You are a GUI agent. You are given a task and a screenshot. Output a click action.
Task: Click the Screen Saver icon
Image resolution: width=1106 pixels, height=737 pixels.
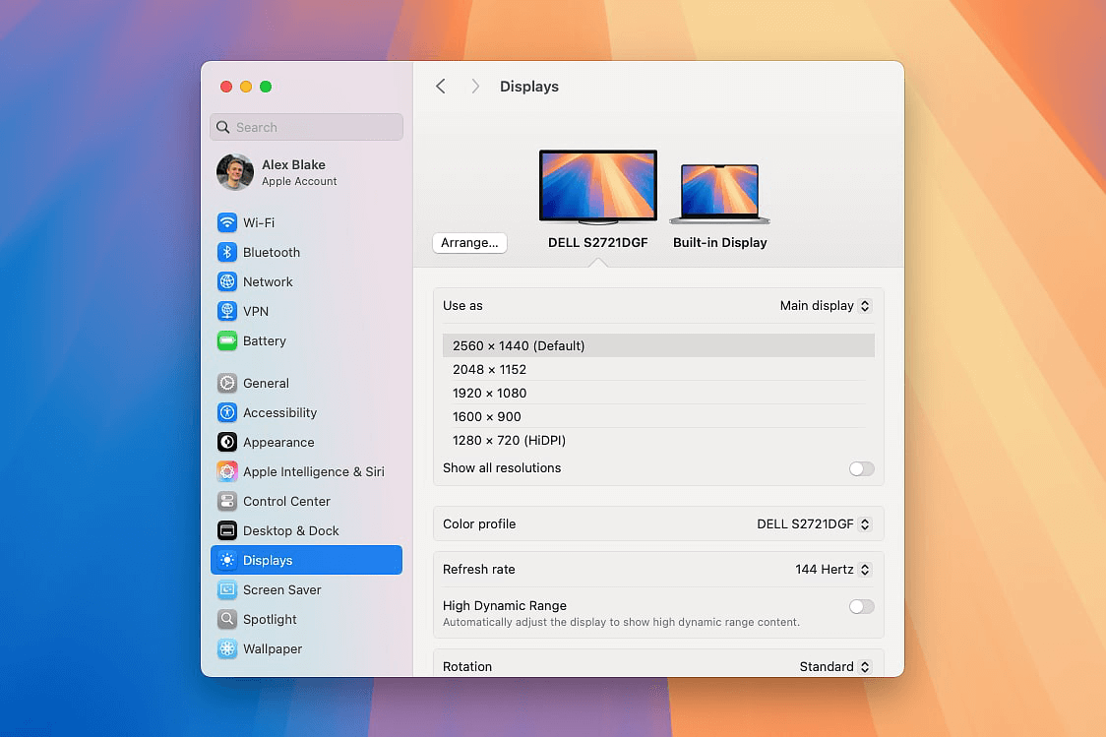click(227, 589)
